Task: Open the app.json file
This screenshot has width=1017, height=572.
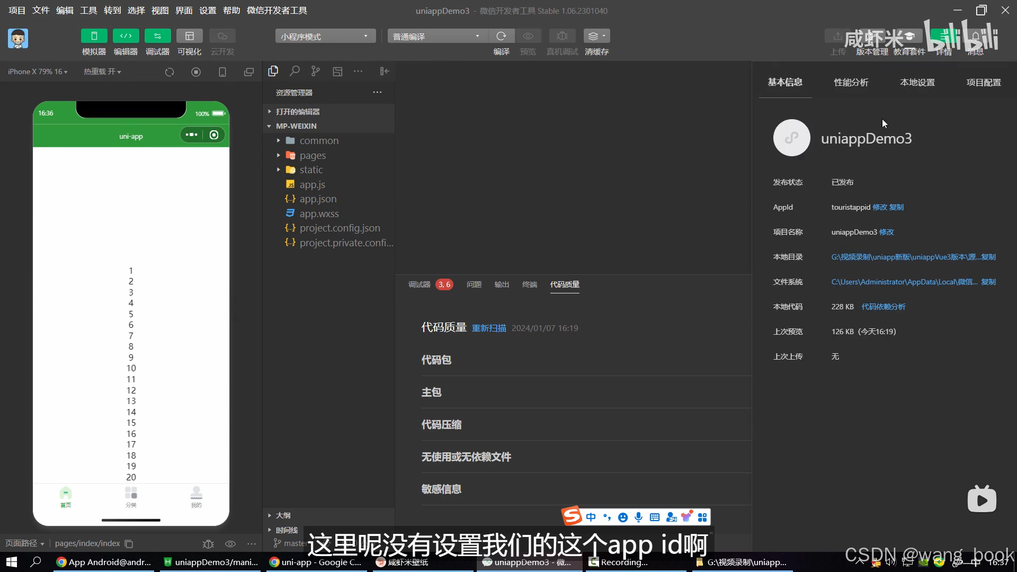Action: [x=328, y=199]
